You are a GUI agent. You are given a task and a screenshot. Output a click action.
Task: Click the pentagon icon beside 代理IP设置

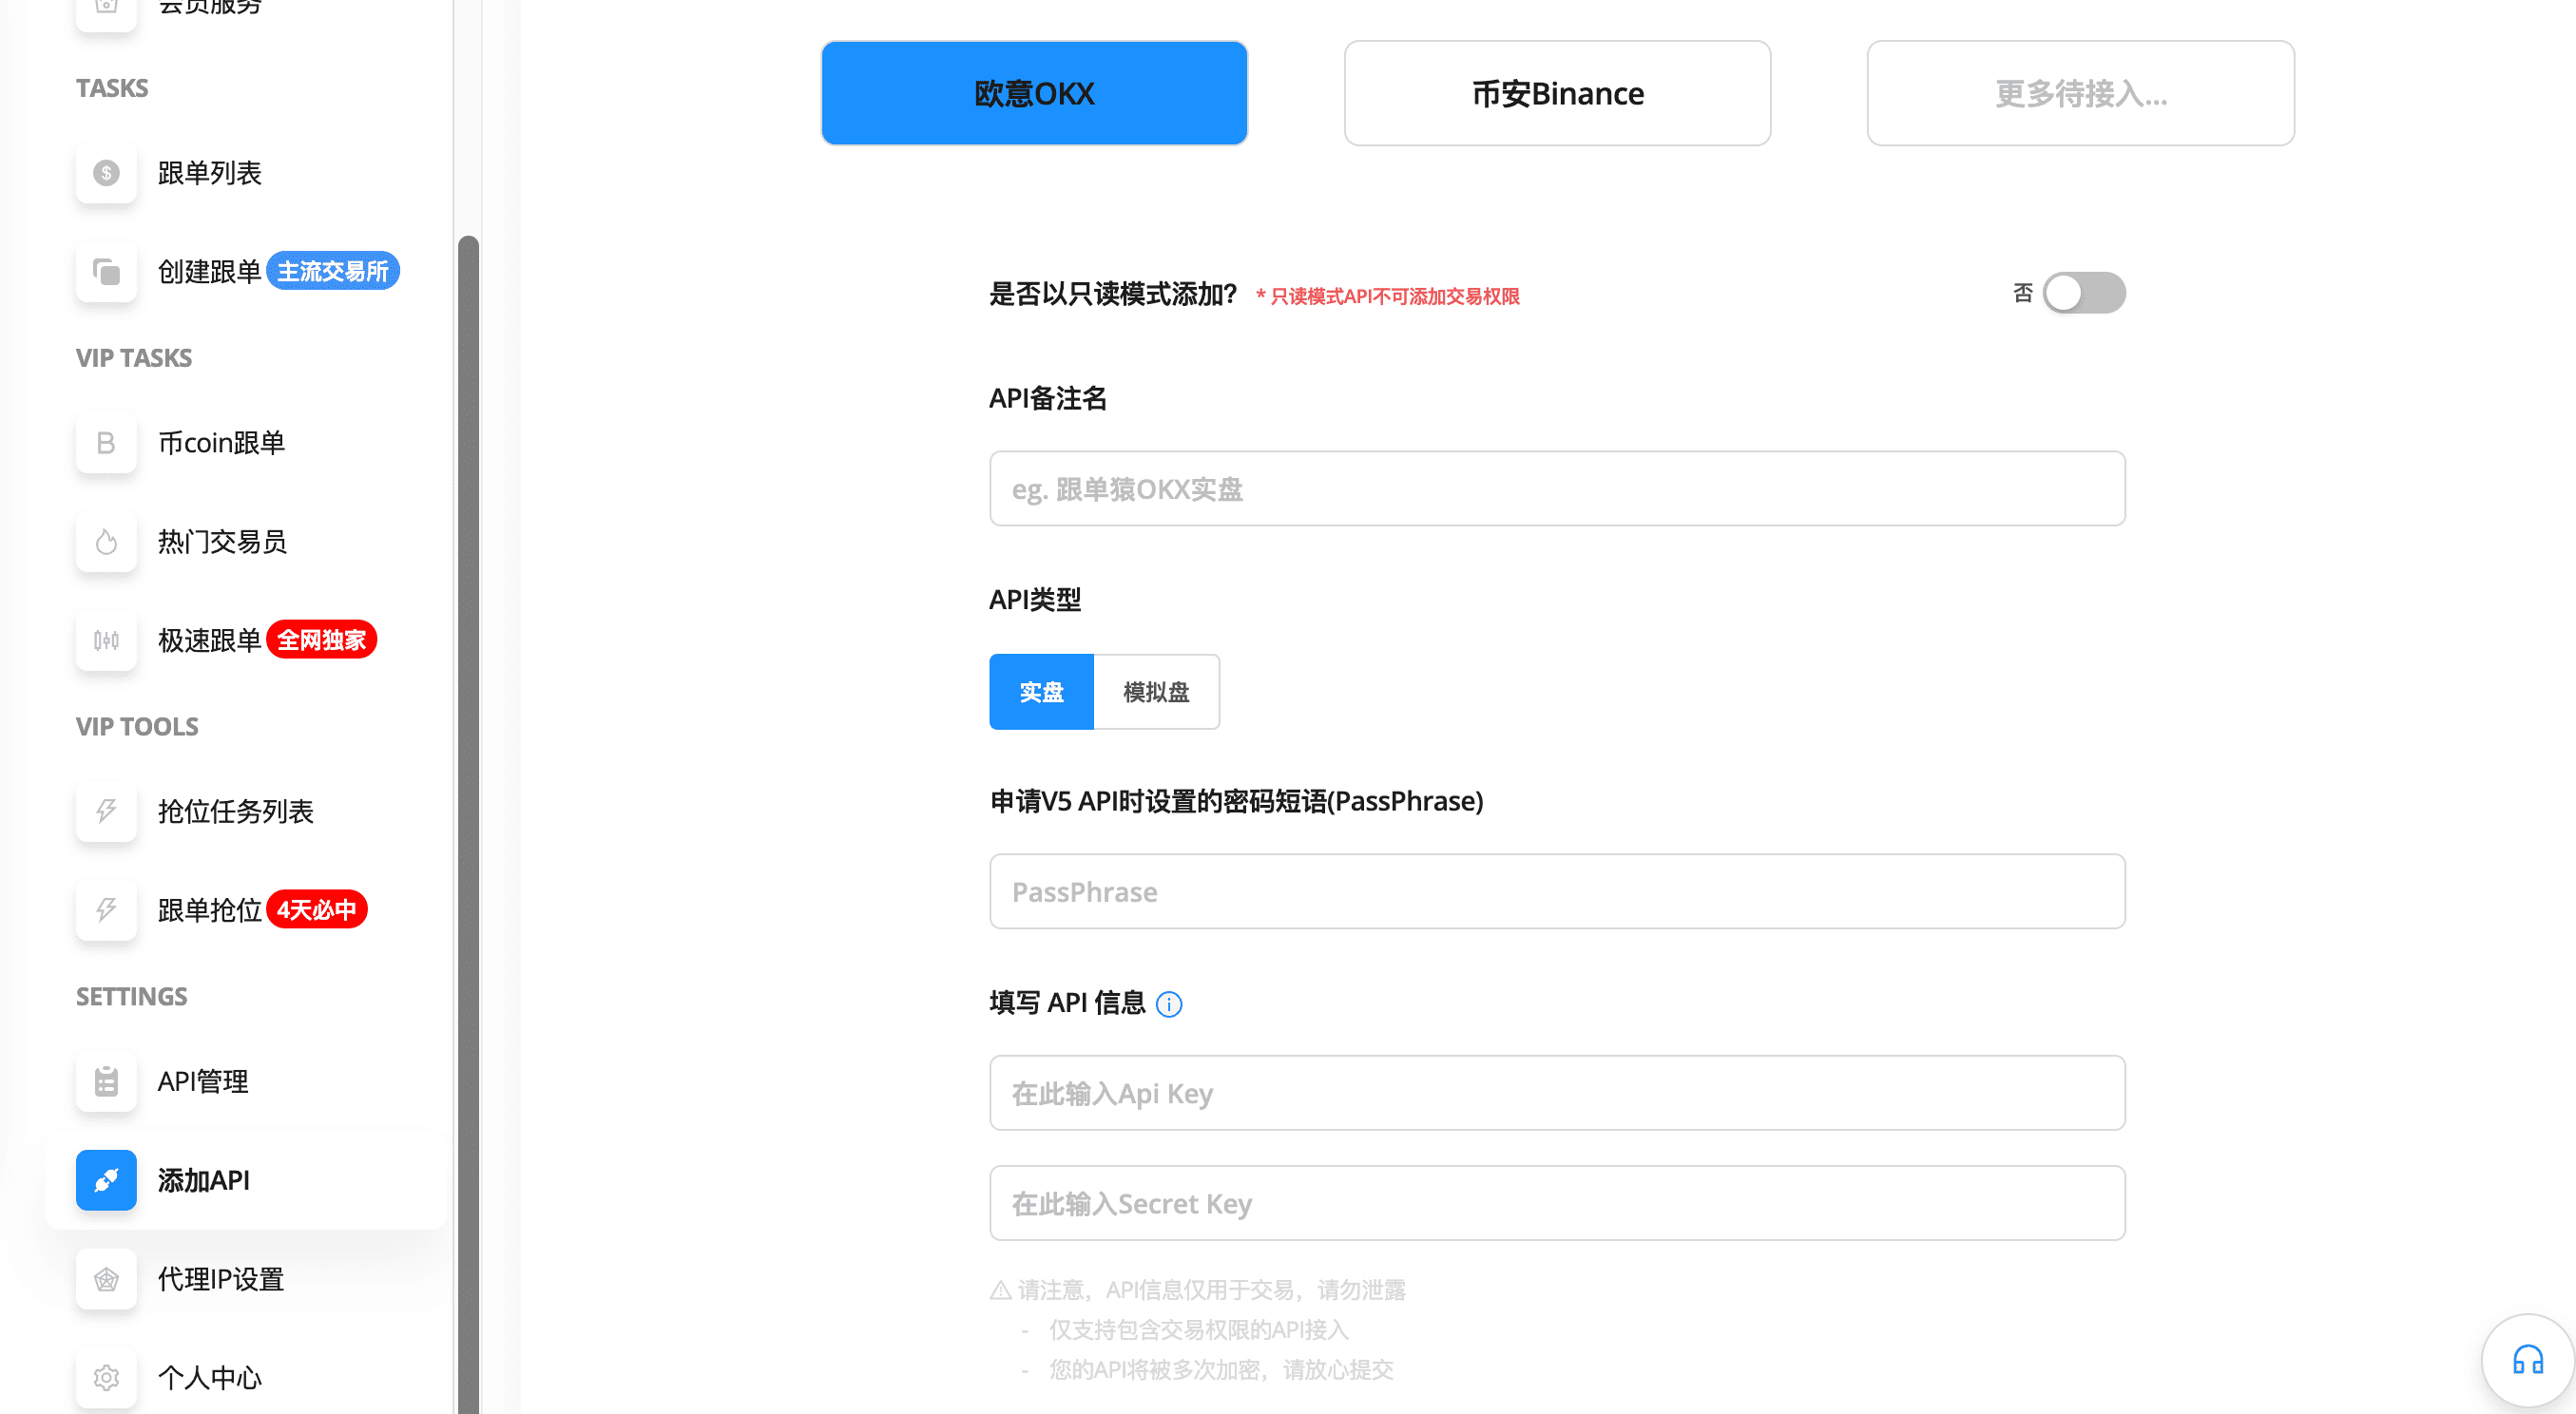click(x=106, y=1279)
